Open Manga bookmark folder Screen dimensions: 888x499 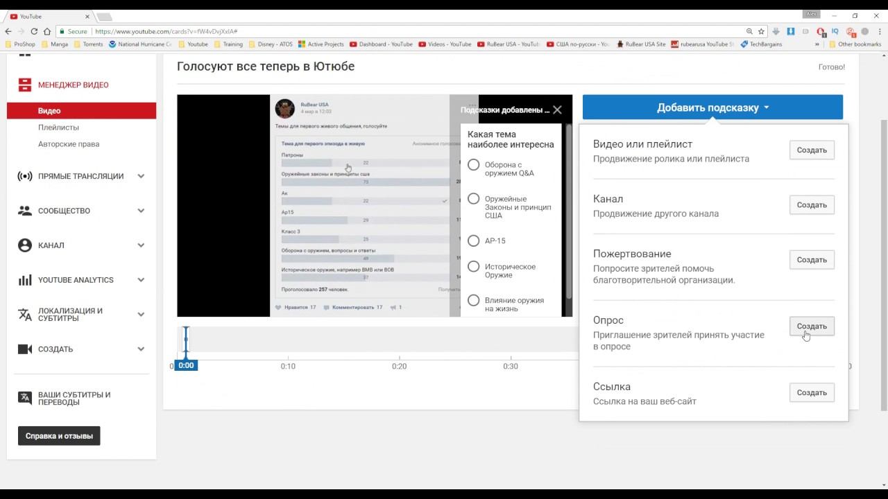coord(54,44)
